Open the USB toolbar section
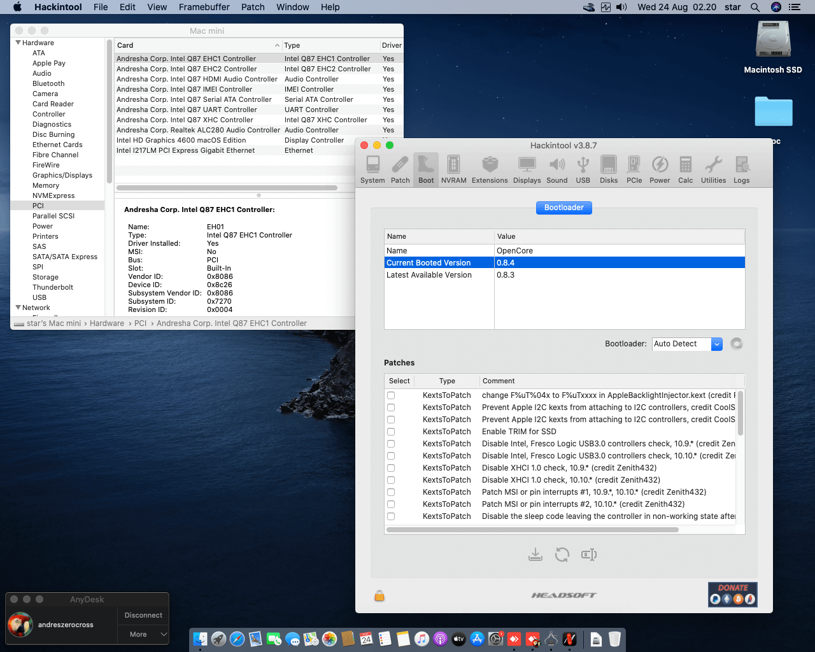Image resolution: width=815 pixels, height=652 pixels. click(583, 169)
